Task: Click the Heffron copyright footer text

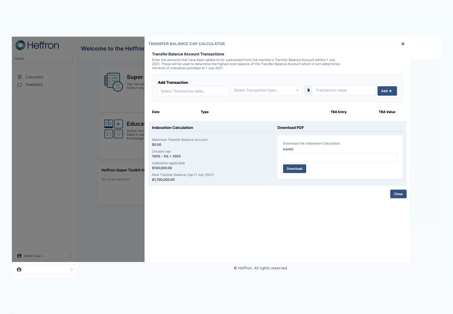Action: tap(260, 268)
